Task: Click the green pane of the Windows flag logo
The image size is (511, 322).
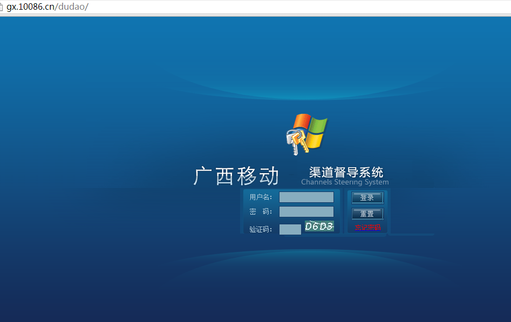Action: tap(318, 125)
